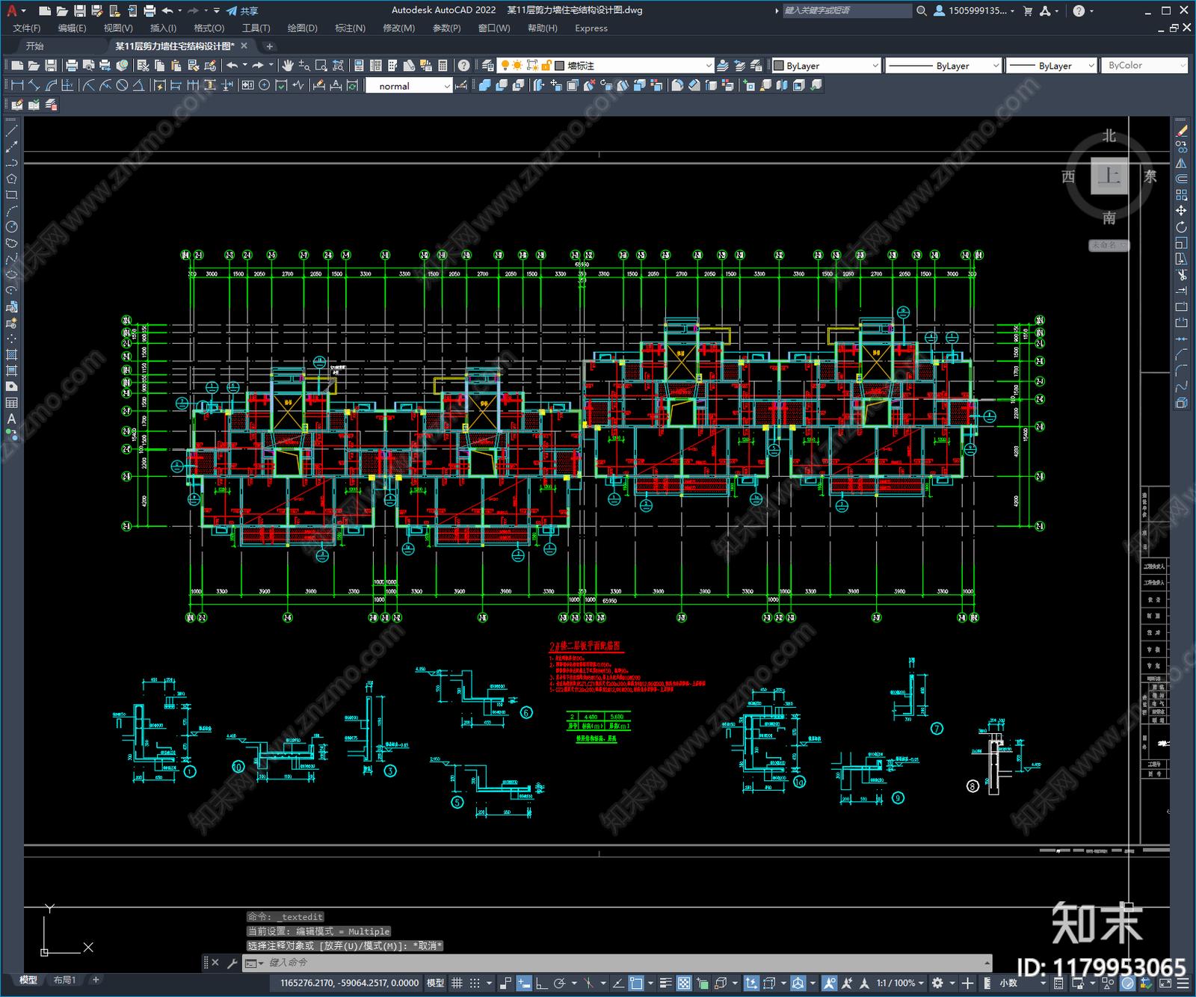Screen dimensions: 1196x997
Task: Click the Plot (print) icon in toolbar
Action: pyautogui.click(x=72, y=66)
